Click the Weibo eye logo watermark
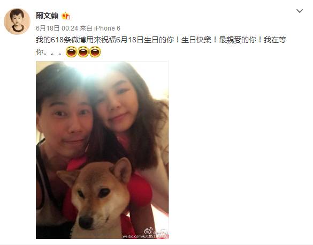The height and width of the screenshot is (245, 313). click(148, 231)
